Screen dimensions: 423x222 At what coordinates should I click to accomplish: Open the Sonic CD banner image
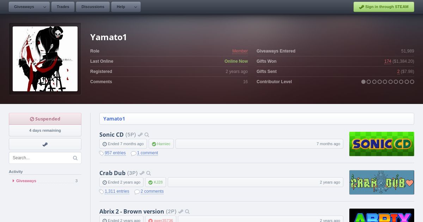pos(382,144)
